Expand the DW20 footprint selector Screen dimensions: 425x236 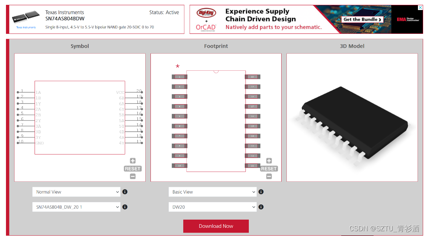tap(212, 207)
